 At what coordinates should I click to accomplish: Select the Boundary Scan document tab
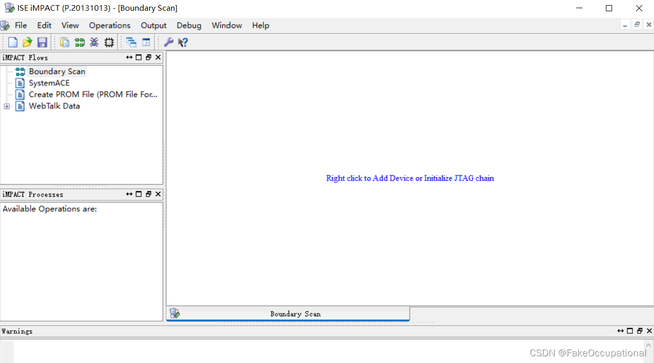(x=288, y=314)
